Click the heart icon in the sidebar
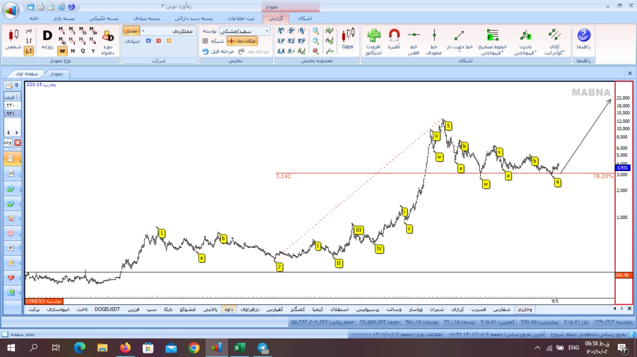This screenshot has width=637, height=357. (x=10, y=278)
